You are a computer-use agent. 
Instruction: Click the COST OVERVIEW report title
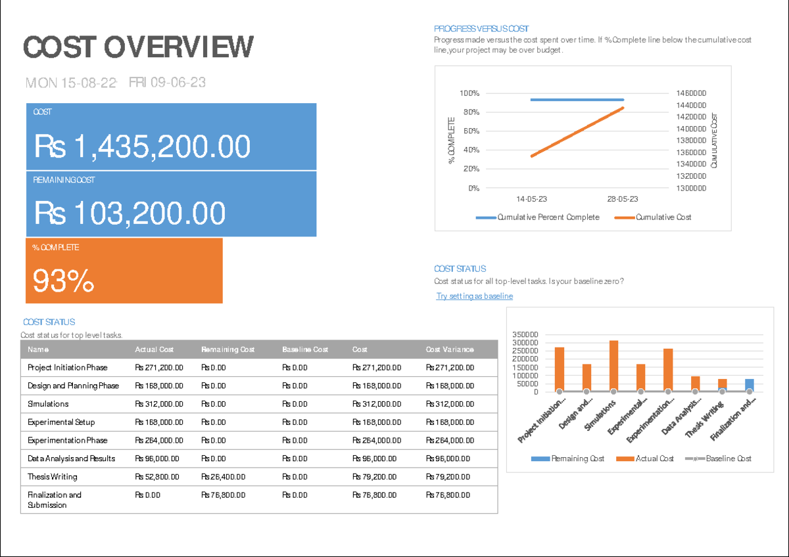138,47
